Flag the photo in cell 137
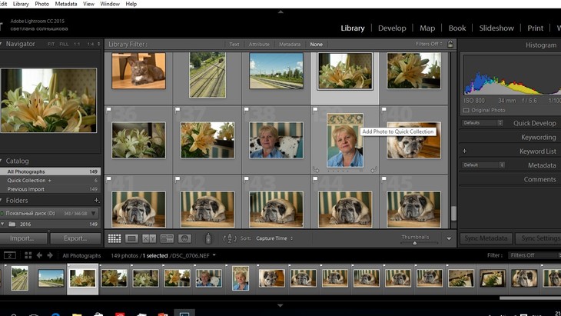561x316 pixels. pos(178,109)
